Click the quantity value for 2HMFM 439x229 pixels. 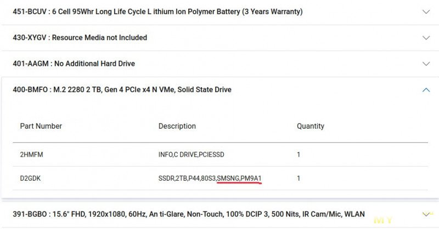coord(299,154)
